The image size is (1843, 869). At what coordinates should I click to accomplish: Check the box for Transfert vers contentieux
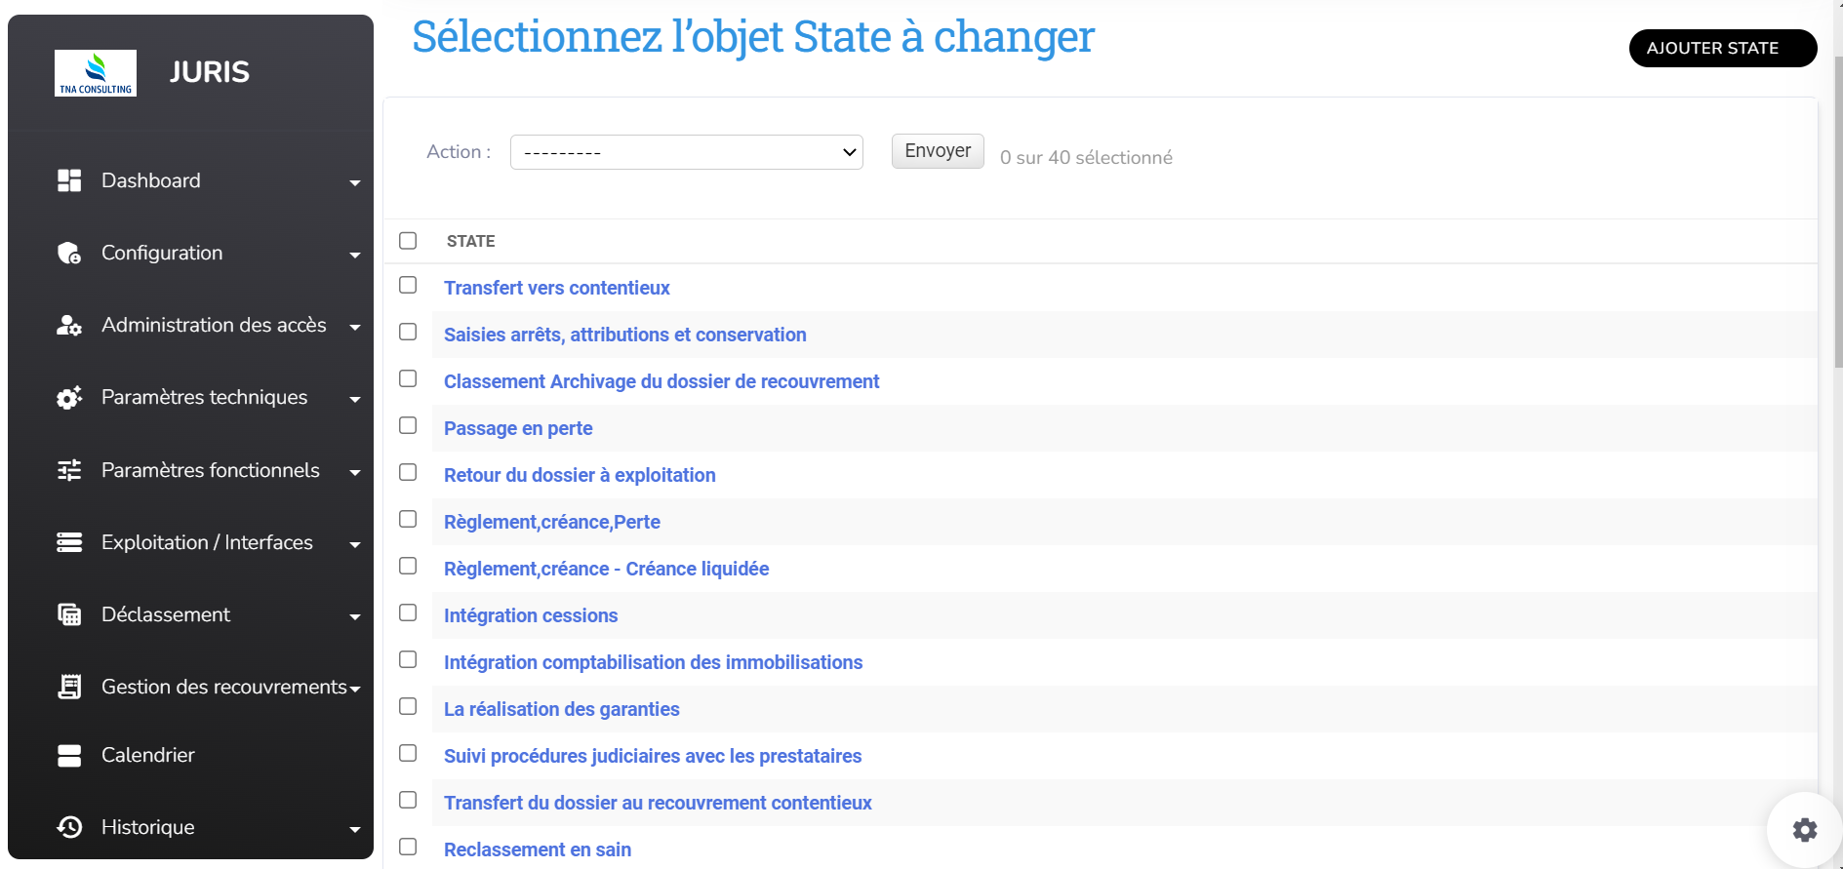pos(408,285)
